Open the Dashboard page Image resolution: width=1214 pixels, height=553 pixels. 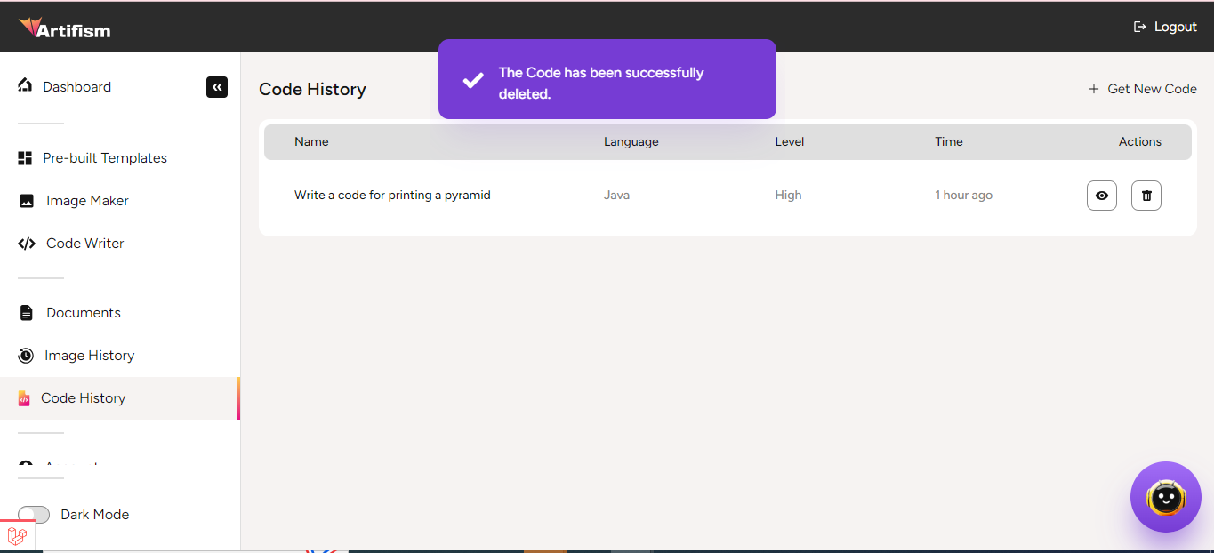[x=76, y=87]
